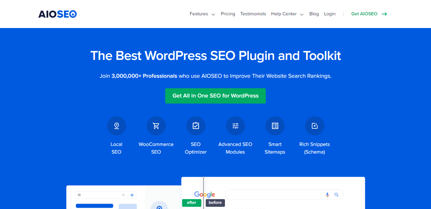
Task: Click the AIOSEO logo
Action: coord(58,14)
